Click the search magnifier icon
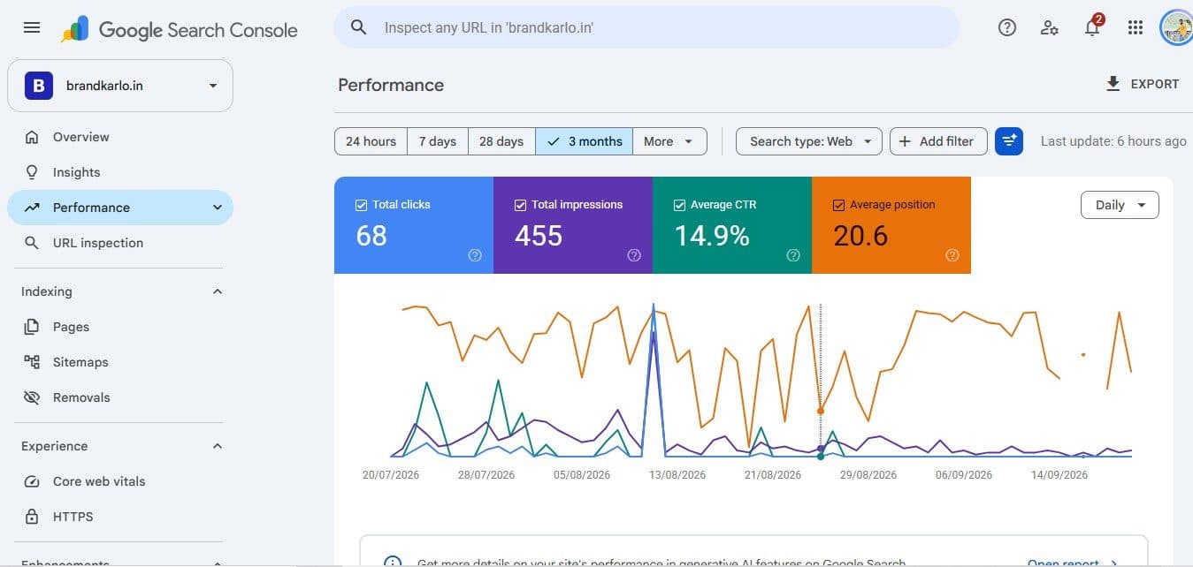Screen dimensions: 1193x567 point(358,27)
